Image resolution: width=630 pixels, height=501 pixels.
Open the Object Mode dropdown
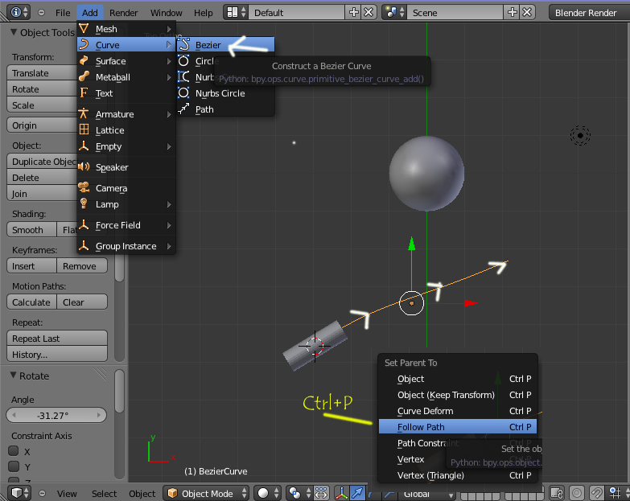pos(206,493)
